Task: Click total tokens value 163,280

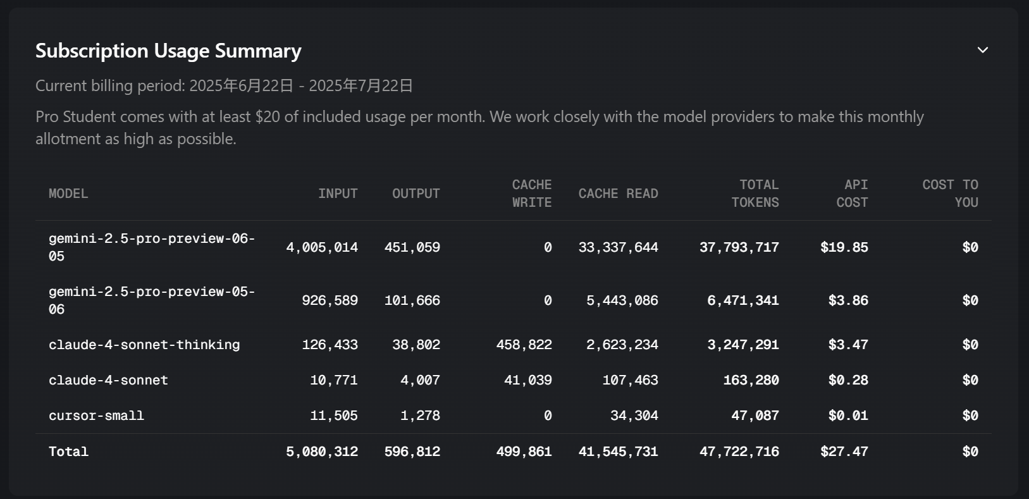Action: pyautogui.click(x=751, y=380)
